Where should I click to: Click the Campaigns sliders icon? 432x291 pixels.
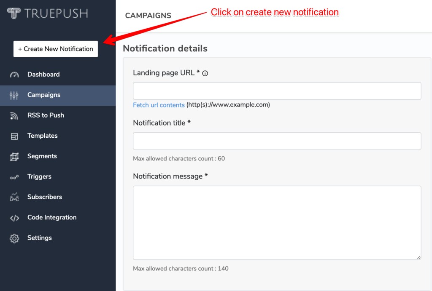tap(14, 95)
